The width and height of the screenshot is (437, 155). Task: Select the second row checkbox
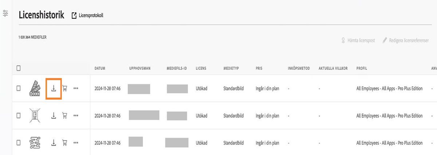coord(19,116)
